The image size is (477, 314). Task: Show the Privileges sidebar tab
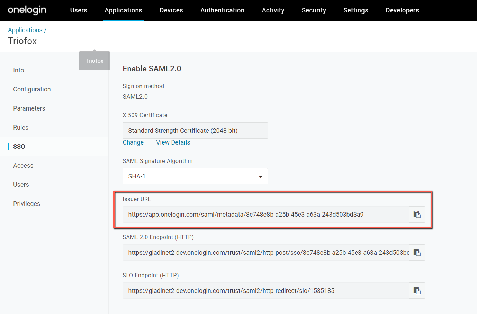pos(27,204)
